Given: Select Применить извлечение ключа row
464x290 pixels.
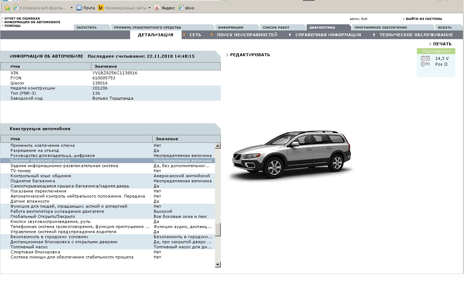Looking at the screenshot, I should pyautogui.click(x=108, y=145).
